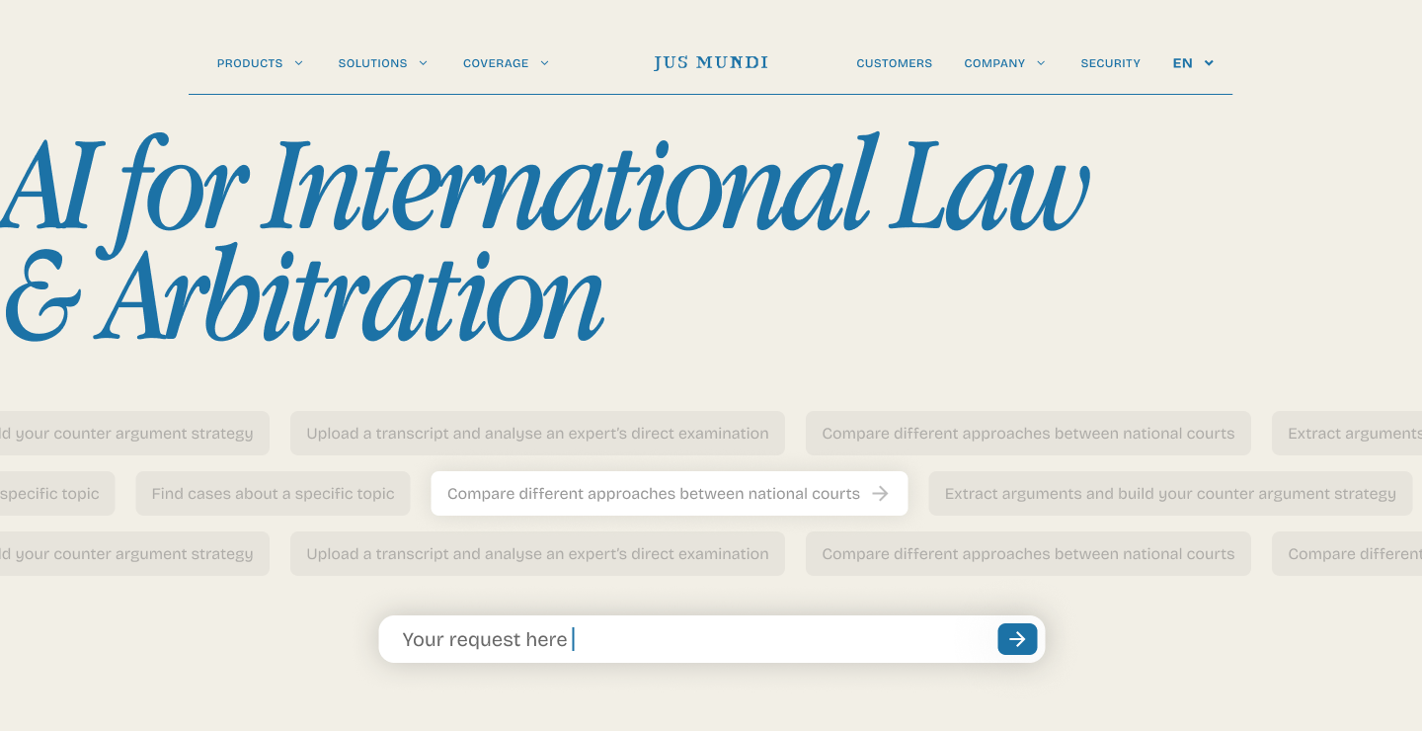The height and width of the screenshot is (731, 1422).
Task: Click arrow icon in highlighted suggestion chip
Action: coord(881,493)
